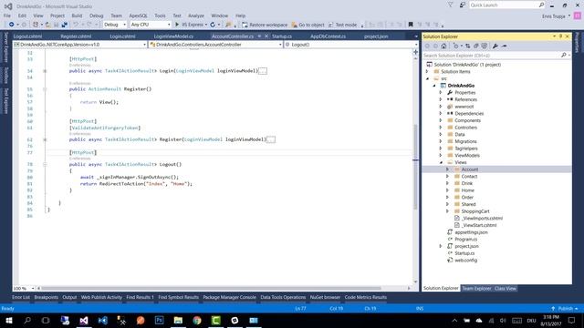Expand the collapsed Login method outline
The height and width of the screenshot is (328, 584).
click(x=45, y=71)
